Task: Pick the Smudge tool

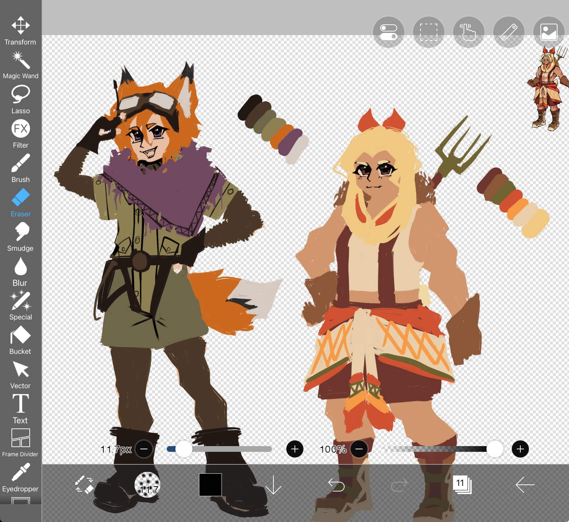Action: click(x=20, y=237)
